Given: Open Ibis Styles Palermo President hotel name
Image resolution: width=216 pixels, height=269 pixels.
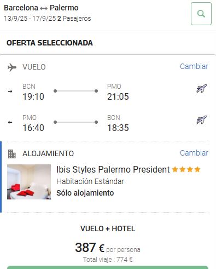Looking at the screenshot, I should [113, 169].
